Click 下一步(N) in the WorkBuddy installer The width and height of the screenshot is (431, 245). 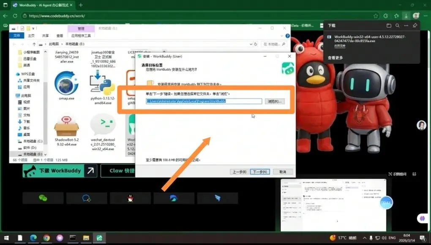point(260,172)
